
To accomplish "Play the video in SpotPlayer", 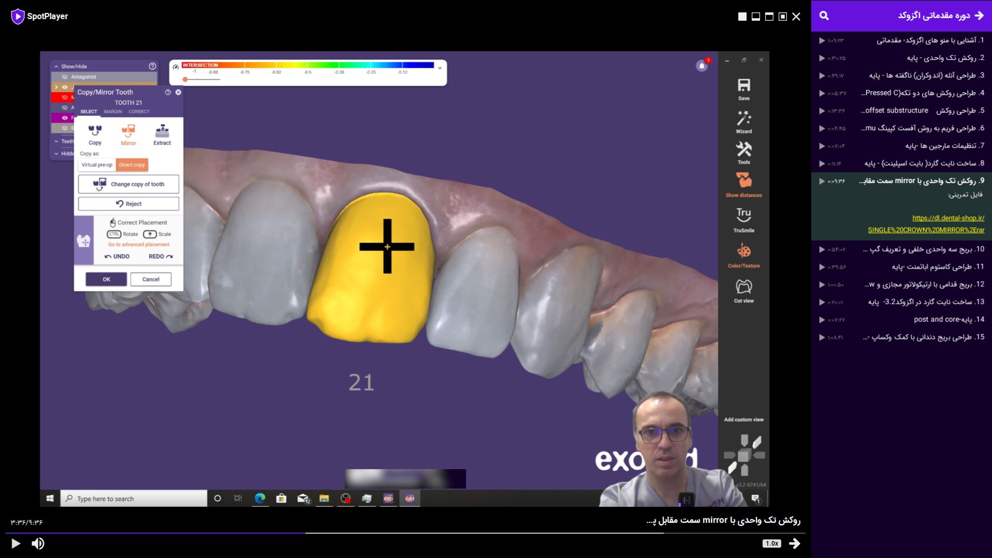I will (16, 544).
